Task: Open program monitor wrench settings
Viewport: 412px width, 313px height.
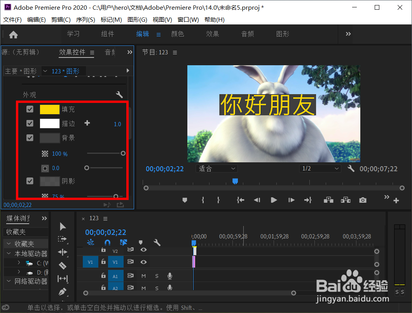Action: coord(351,168)
